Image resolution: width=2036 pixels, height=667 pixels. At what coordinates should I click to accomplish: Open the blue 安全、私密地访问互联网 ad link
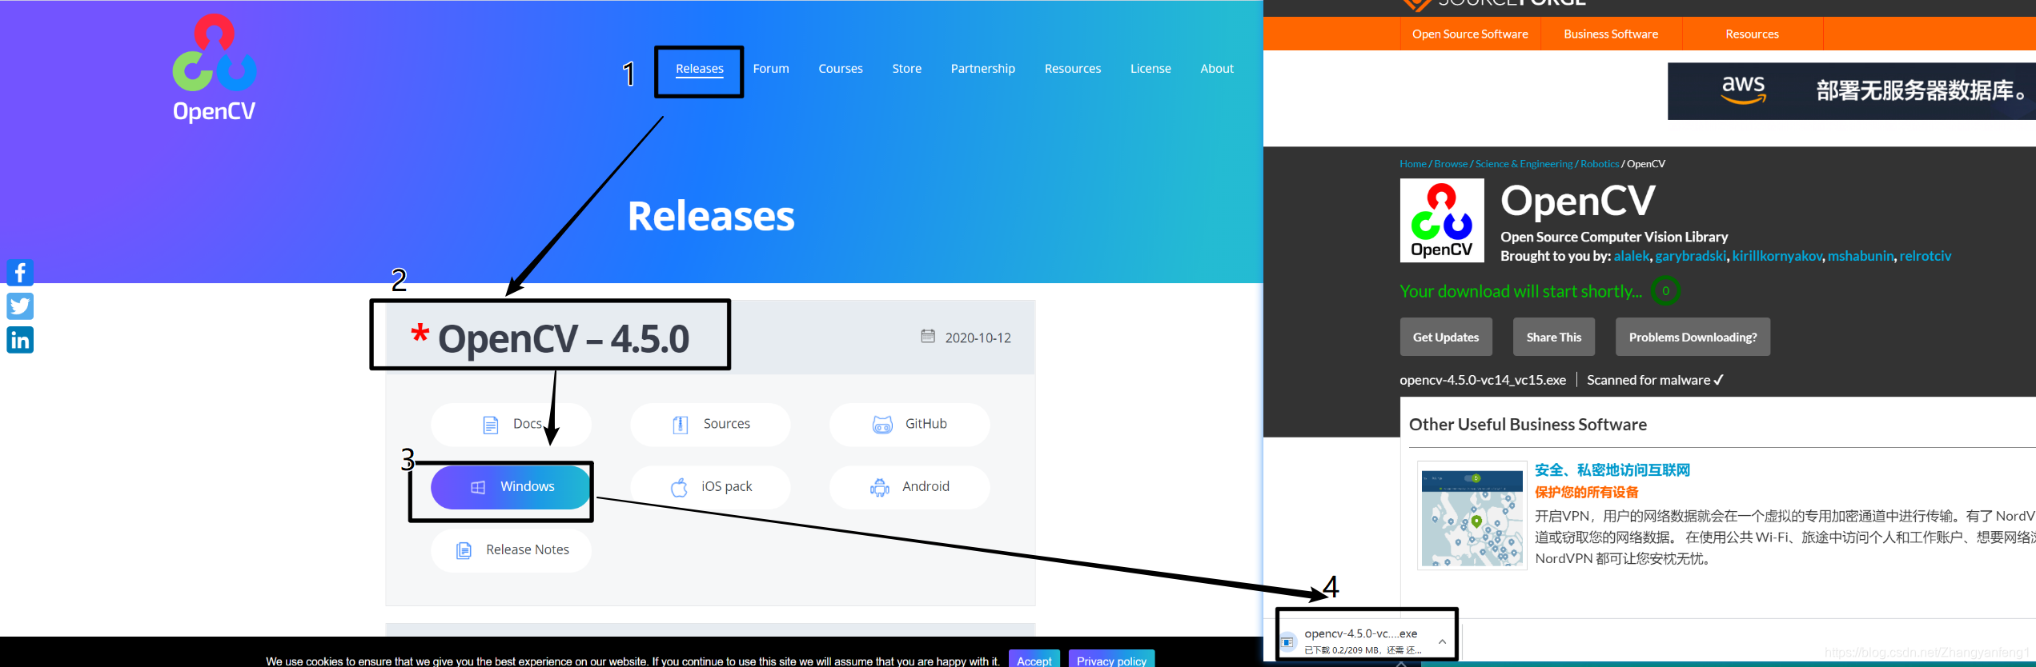[1612, 470]
